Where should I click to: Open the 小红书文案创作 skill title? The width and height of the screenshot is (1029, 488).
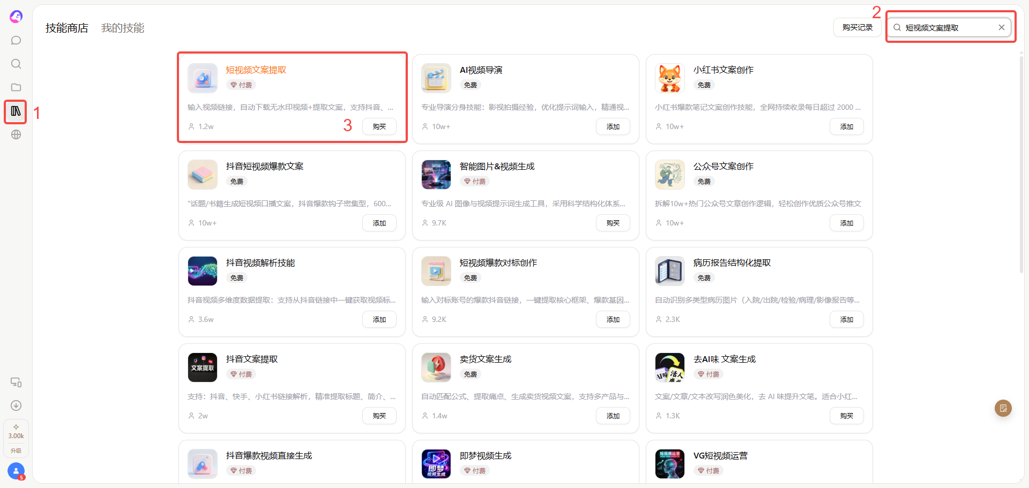click(x=724, y=70)
